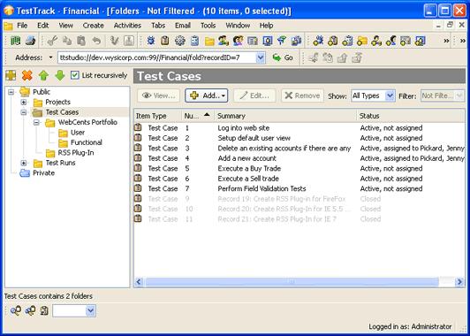The height and width of the screenshot is (336, 470).
Task: Sort by the Status column header
Action: tap(411, 116)
